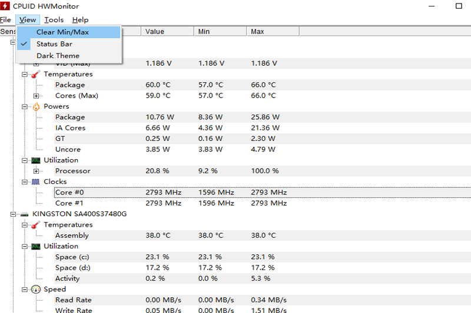471x313 pixels.
Task: Collapse the CPU Temperatures node
Action: [25, 74]
